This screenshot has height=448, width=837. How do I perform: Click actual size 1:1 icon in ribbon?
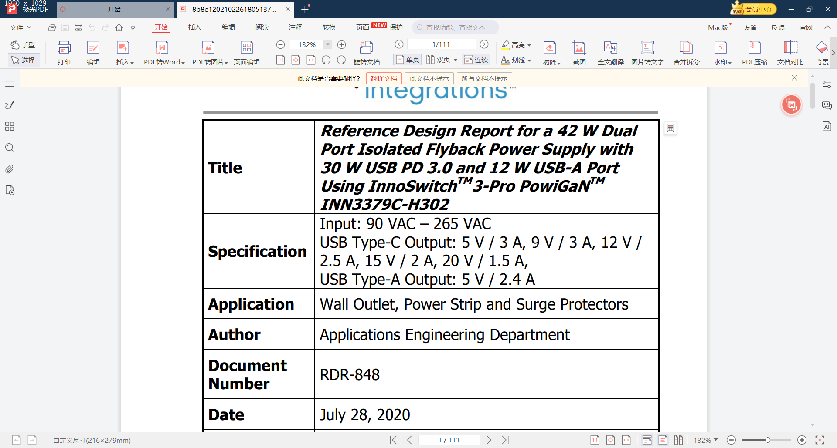click(281, 60)
